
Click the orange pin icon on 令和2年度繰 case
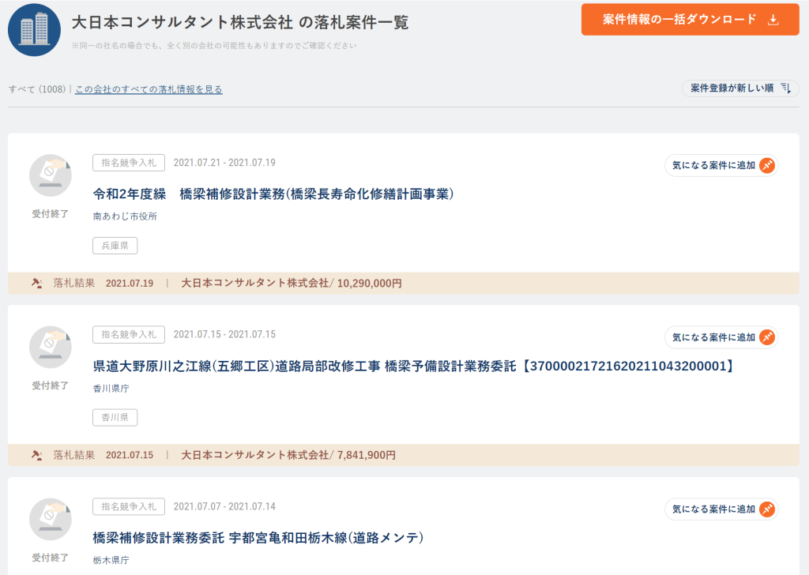[x=767, y=166]
